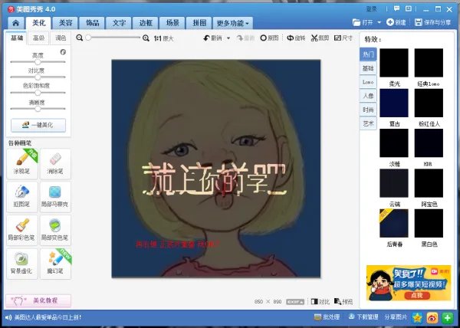Screen dimensions: 460x328
Task: Open the 调色 color sub-tab
Action: tap(61, 38)
